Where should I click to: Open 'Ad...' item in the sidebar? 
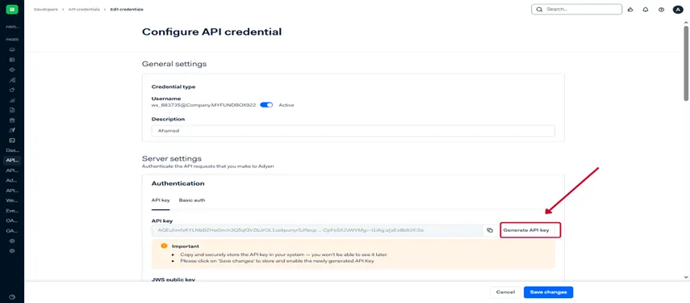12,180
